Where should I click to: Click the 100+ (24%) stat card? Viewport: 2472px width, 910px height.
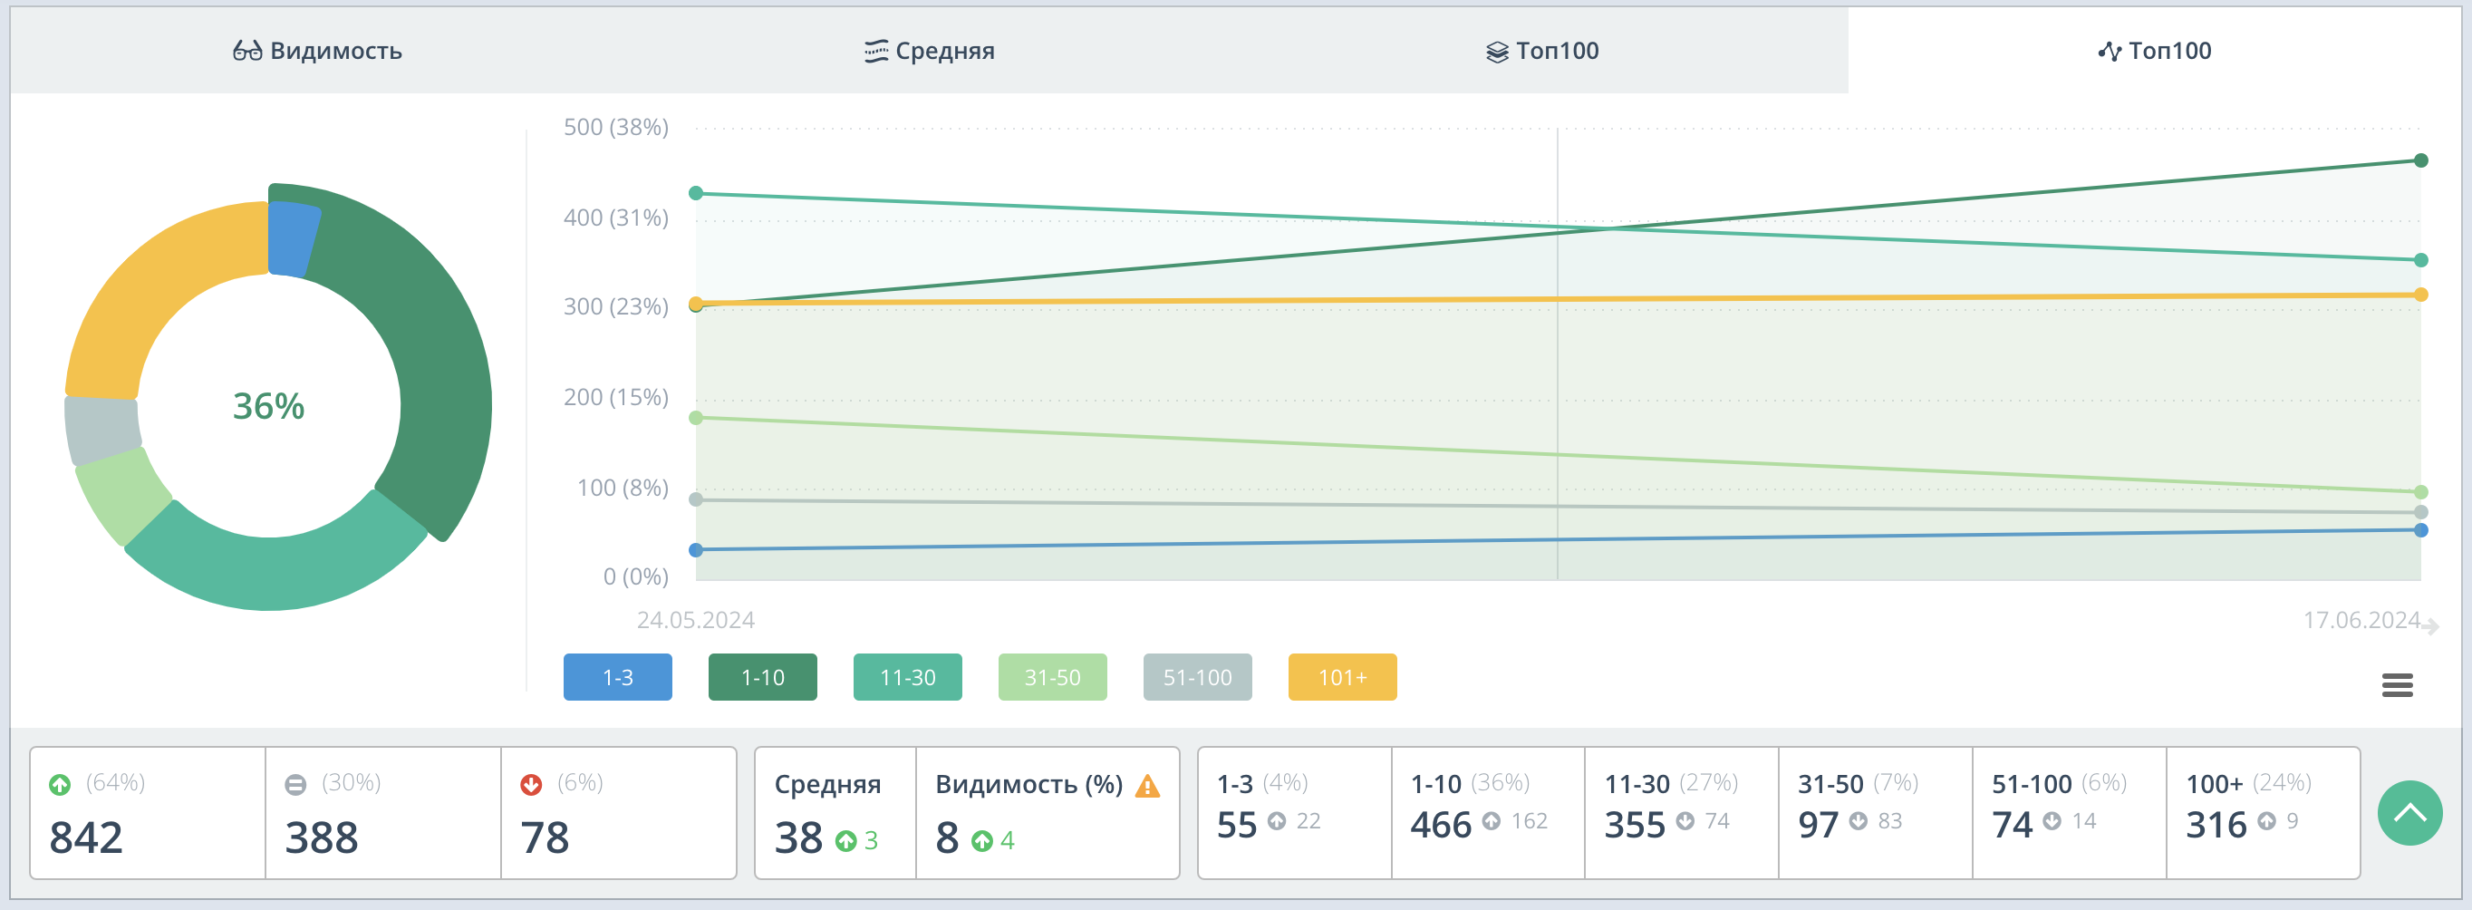[x=2263, y=812]
